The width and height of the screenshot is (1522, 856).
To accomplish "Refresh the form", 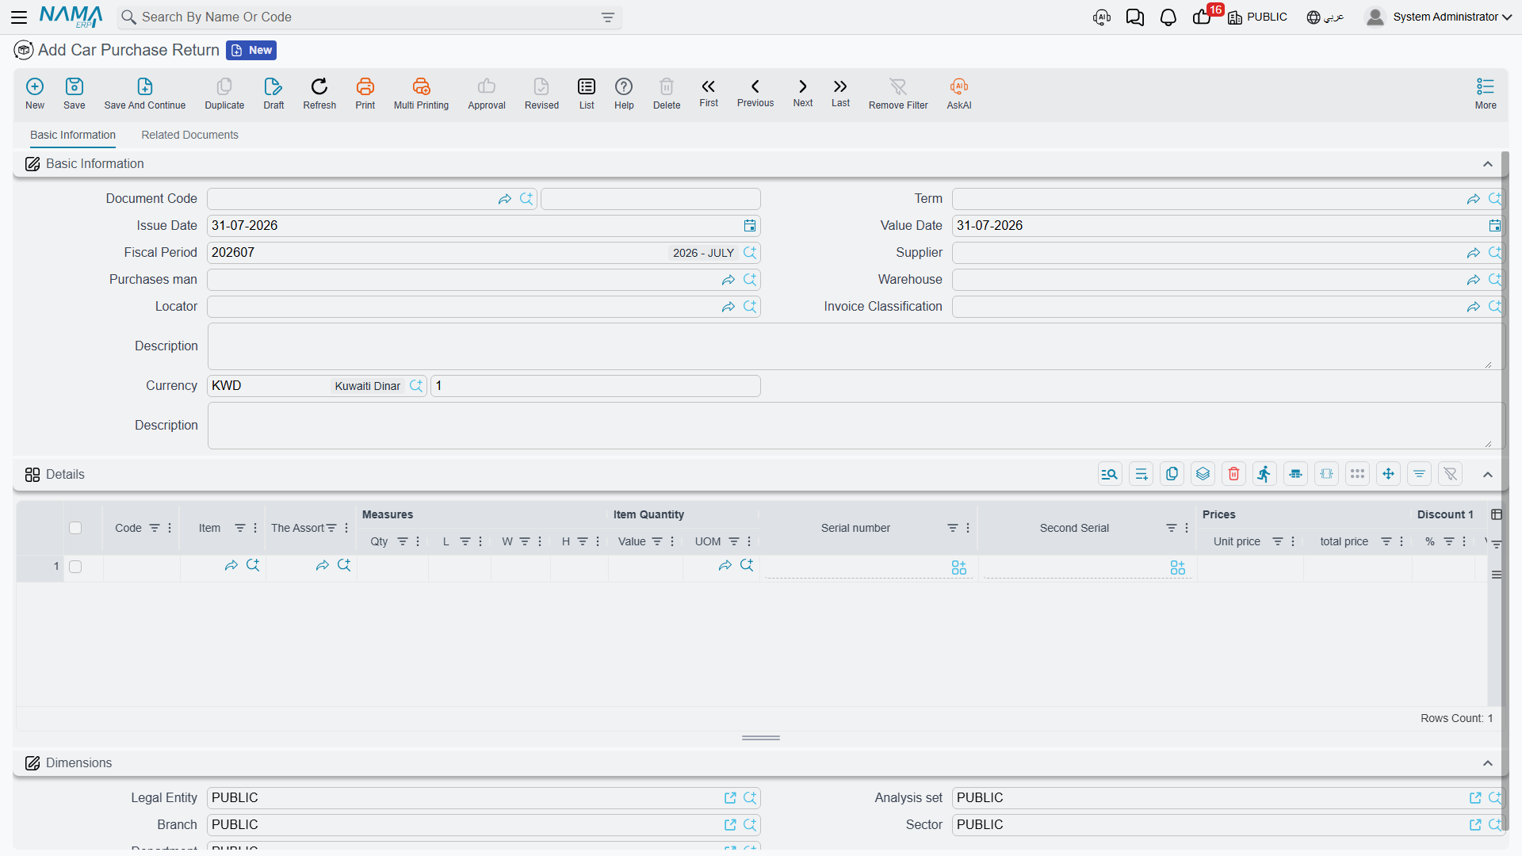I will tap(319, 94).
